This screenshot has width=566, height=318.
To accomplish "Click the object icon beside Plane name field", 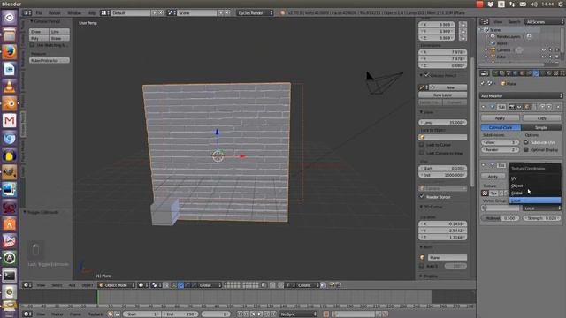I will pyautogui.click(x=422, y=257).
